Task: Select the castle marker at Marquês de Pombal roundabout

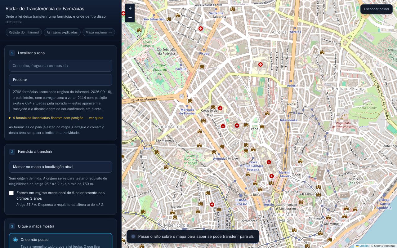Action: pos(190,101)
